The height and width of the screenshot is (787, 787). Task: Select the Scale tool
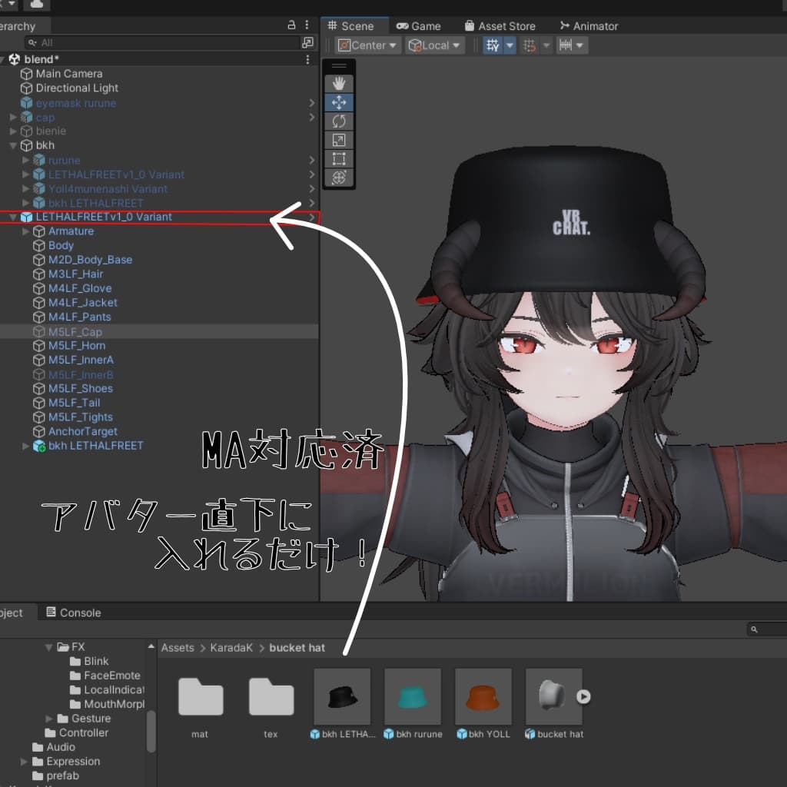tap(339, 140)
